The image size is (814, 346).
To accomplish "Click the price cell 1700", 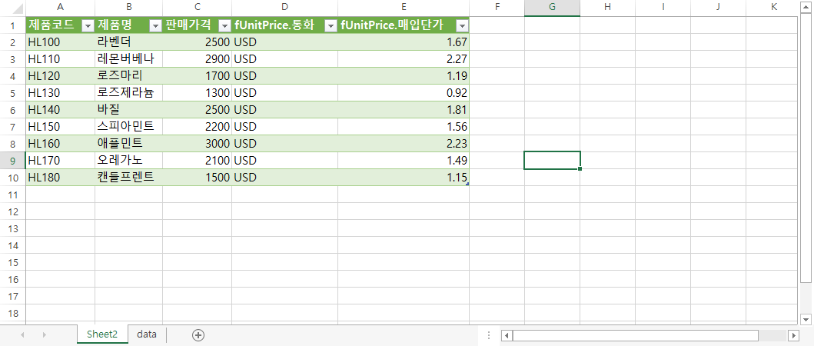I will pos(198,76).
